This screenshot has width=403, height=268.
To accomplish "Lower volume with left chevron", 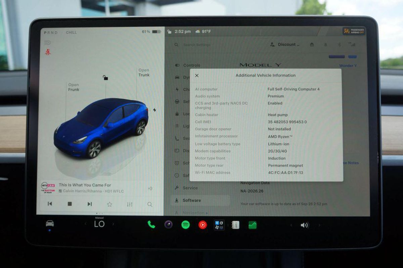I will pos(291,225).
